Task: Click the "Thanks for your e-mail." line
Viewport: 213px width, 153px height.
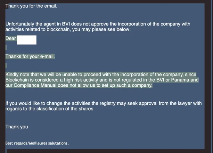Action: pyautogui.click(x=30, y=56)
